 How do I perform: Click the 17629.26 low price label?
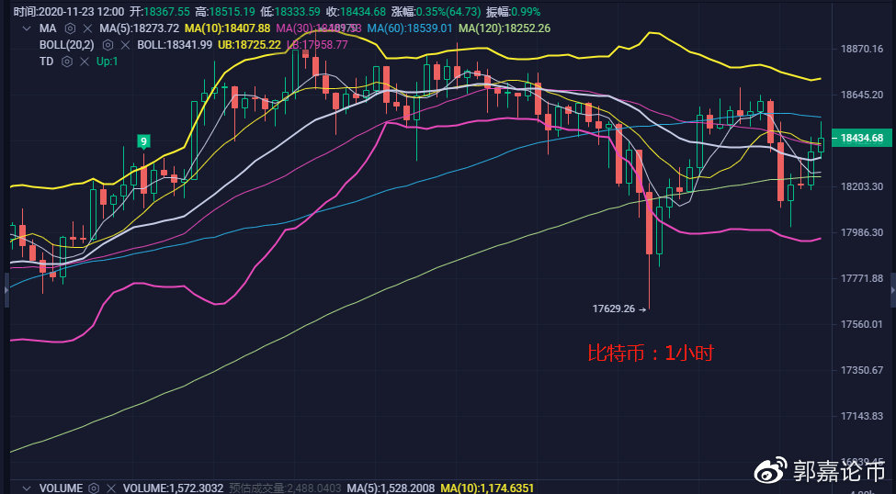[x=614, y=309]
